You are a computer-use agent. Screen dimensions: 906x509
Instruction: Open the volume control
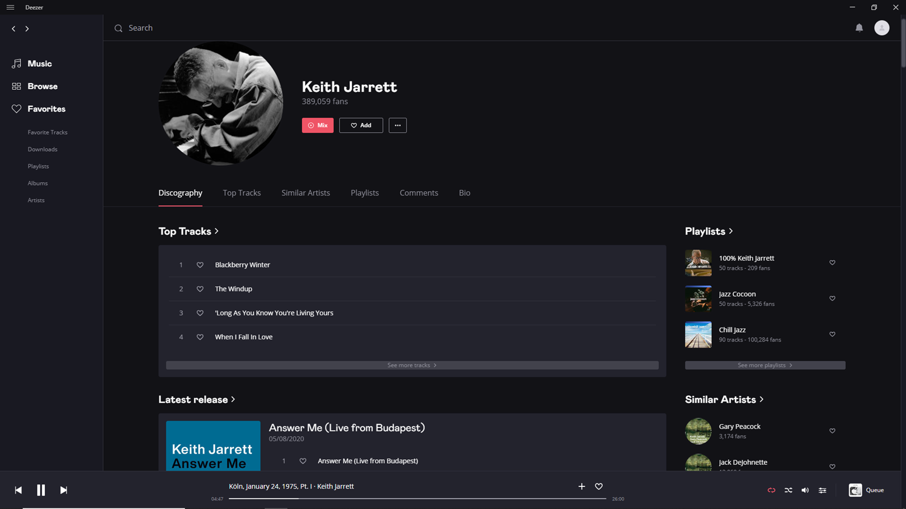pos(805,490)
